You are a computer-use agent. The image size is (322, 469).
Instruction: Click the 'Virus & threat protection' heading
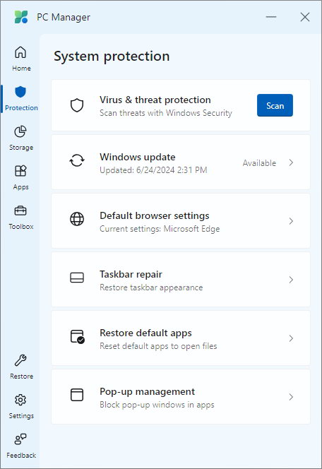[155, 100]
